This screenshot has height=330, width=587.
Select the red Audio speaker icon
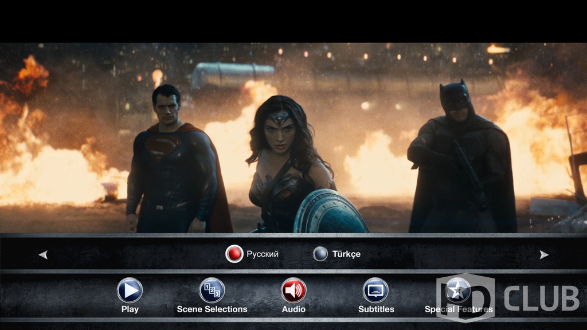coord(293,290)
